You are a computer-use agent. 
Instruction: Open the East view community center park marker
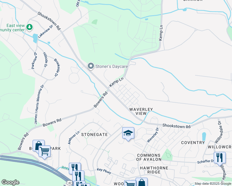click(29, 27)
